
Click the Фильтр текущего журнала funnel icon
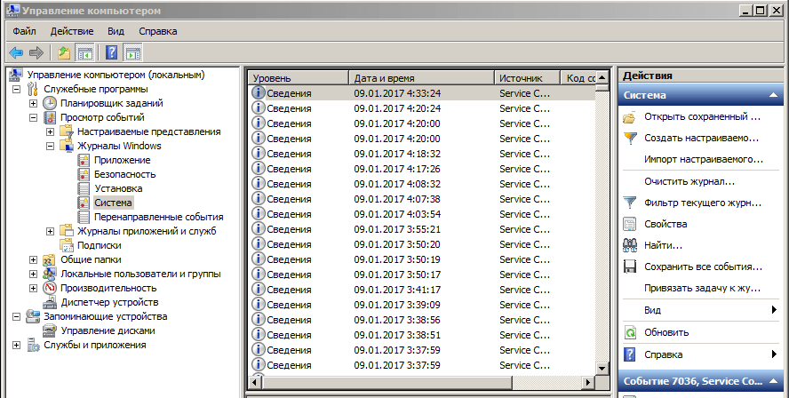(630, 203)
